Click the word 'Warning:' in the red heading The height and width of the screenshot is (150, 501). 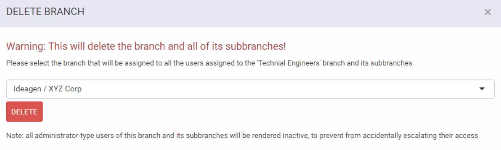click(26, 46)
